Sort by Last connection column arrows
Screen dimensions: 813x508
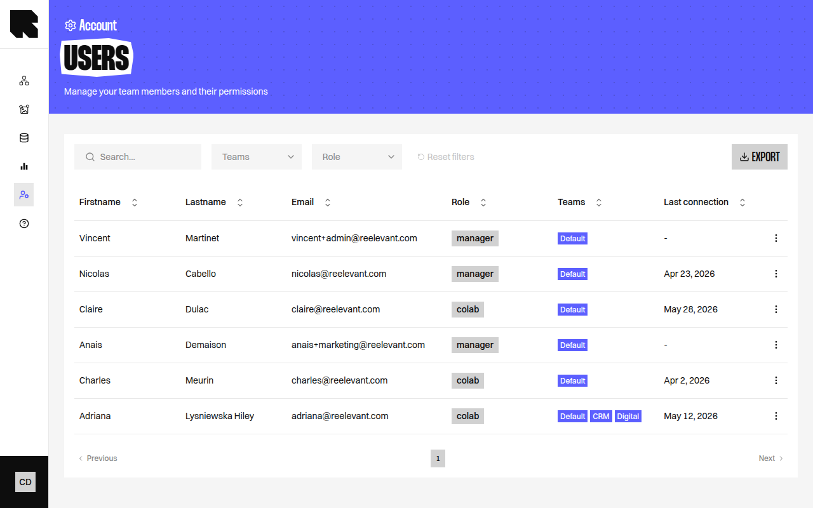(742, 203)
